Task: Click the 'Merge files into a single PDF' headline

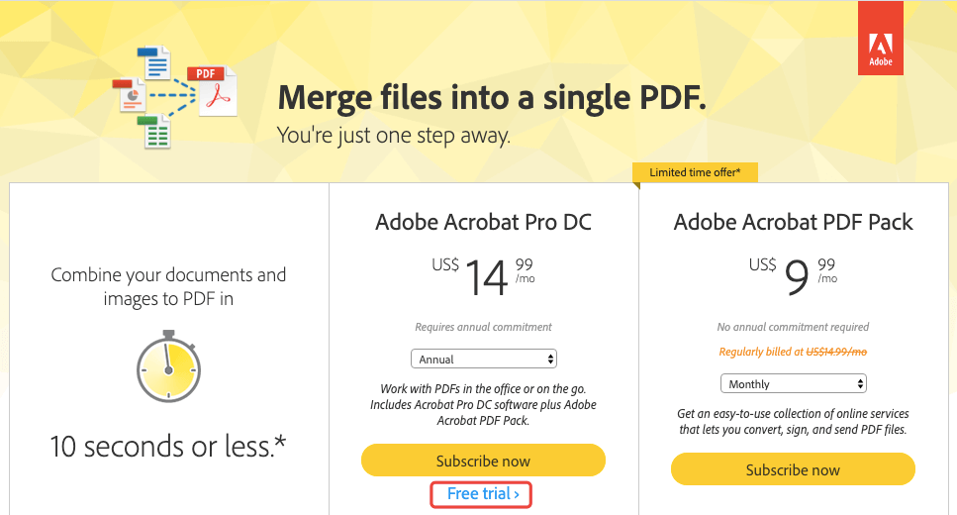Action: point(492,98)
